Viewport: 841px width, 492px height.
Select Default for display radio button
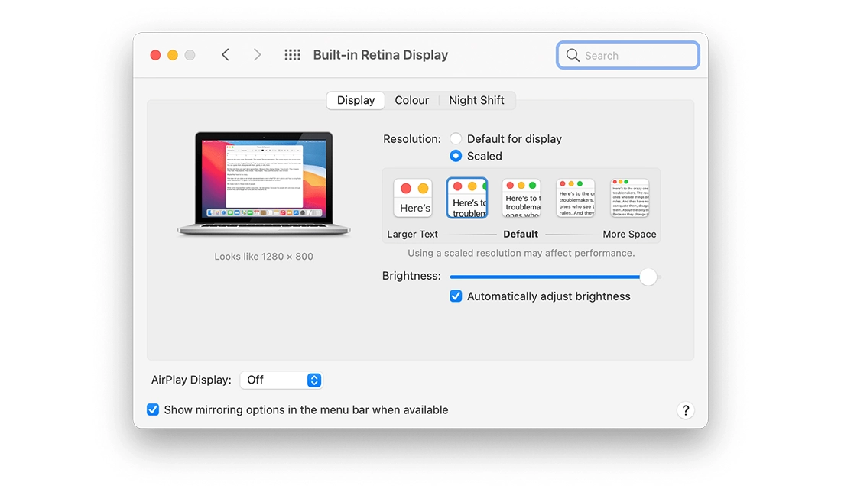coord(456,139)
